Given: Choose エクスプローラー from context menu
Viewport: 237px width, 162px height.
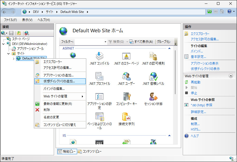Looking at the screenshot, I should coord(60,62).
